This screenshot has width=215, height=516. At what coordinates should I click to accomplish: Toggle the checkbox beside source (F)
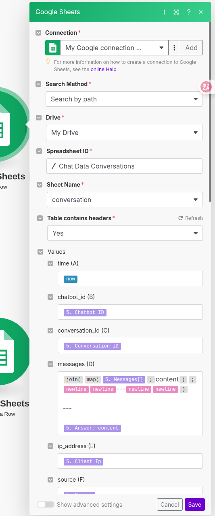click(50, 480)
